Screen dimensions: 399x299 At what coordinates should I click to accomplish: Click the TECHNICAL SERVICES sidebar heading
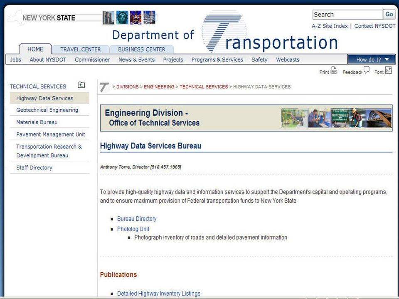coord(38,86)
